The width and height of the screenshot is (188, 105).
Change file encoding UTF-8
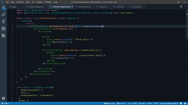pyautogui.click(x=150, y=104)
